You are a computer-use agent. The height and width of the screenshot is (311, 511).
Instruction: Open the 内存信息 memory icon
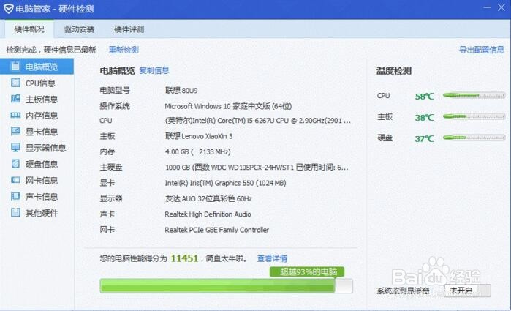pyautogui.click(x=15, y=115)
